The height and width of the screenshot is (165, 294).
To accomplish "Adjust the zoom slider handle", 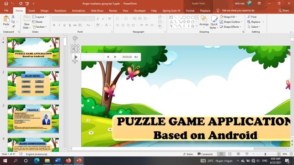I will (265, 154).
